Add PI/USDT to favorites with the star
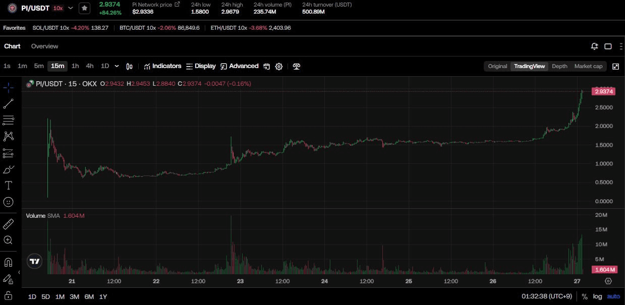Screen dimensions: 625x305 click(x=84, y=8)
